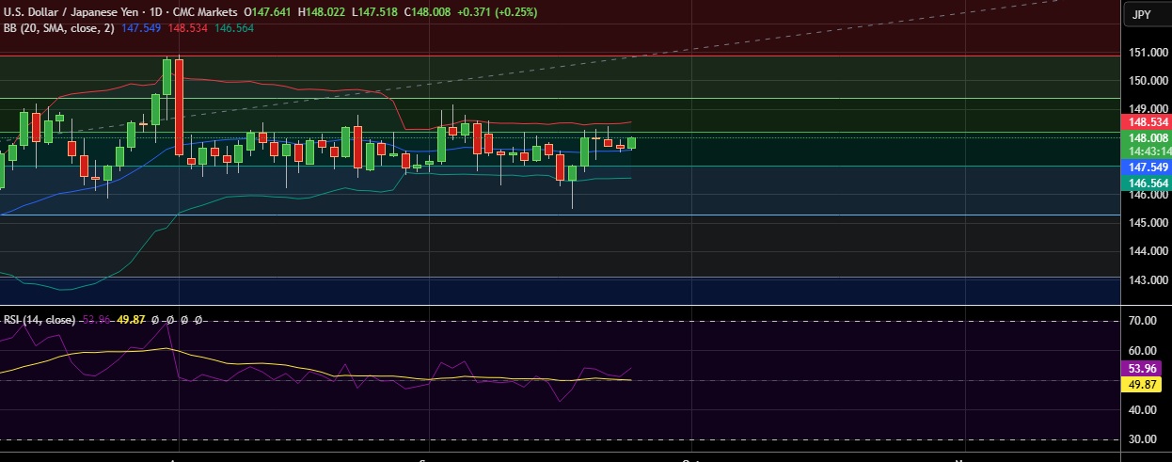Click the blue 147.549 value in BB legend
Screen dimensions: 1172x462
click(141, 28)
